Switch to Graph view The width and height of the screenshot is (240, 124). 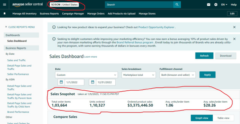tap(202, 118)
